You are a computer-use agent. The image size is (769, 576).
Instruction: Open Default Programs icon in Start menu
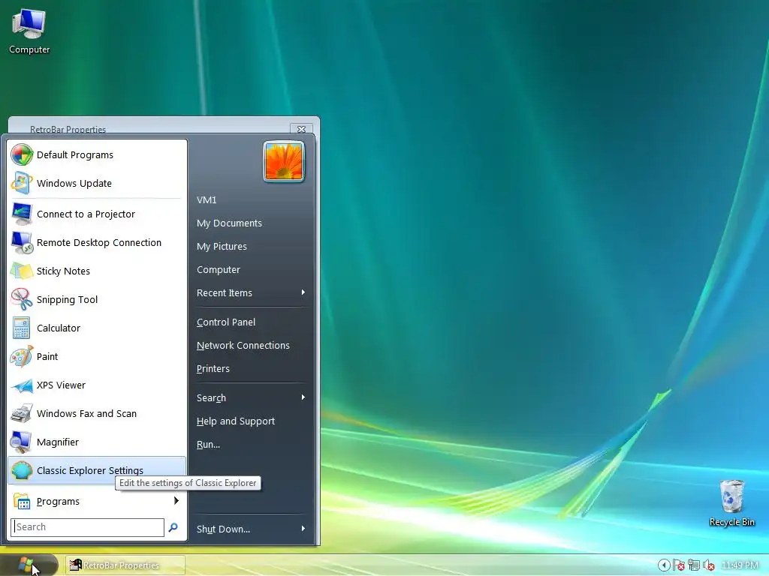[22, 154]
